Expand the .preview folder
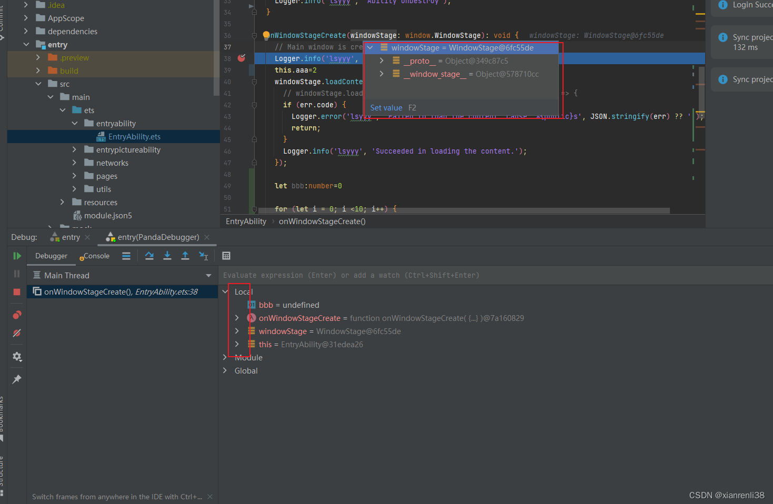This screenshot has height=504, width=773. click(38, 57)
